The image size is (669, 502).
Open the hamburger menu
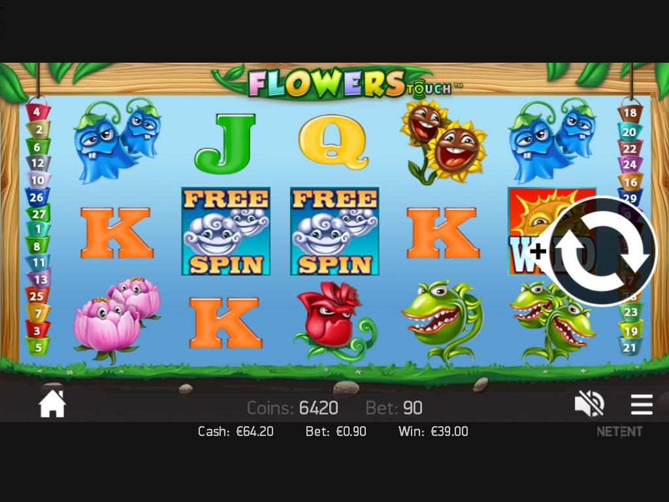[642, 404]
